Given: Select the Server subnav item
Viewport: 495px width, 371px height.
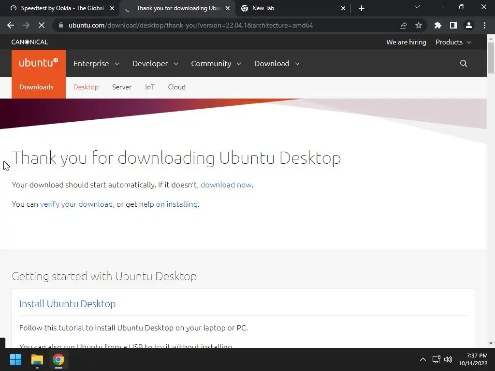Looking at the screenshot, I should [x=121, y=87].
